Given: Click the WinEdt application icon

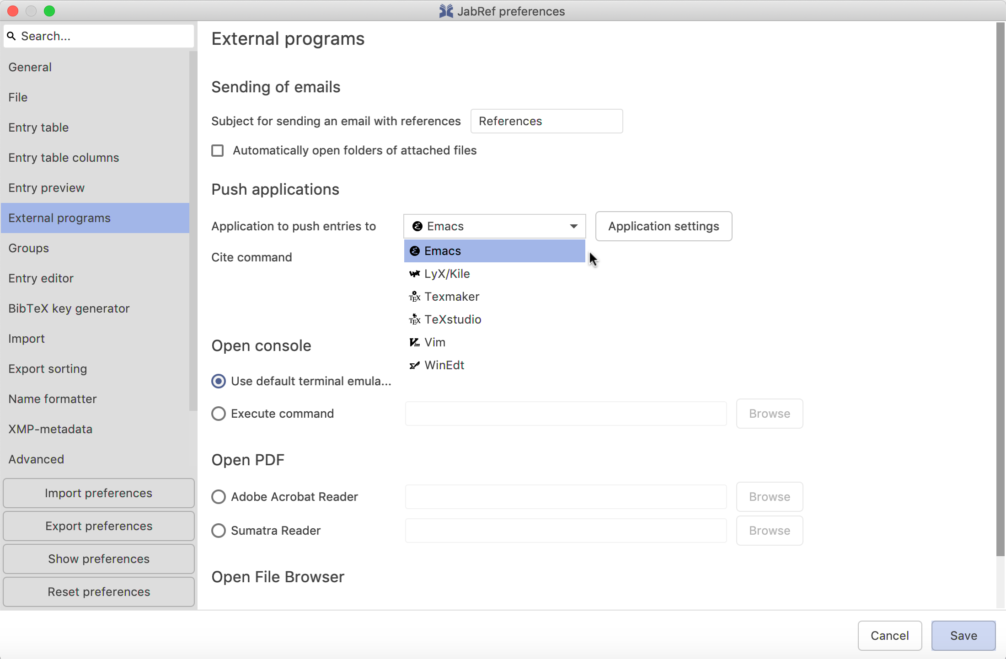Looking at the screenshot, I should click(x=414, y=365).
